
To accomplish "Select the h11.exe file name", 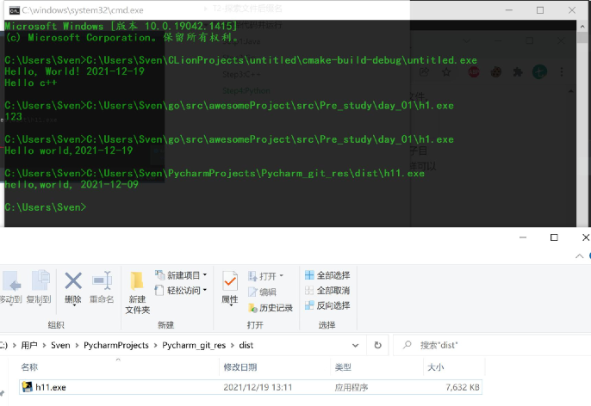I will (x=51, y=387).
